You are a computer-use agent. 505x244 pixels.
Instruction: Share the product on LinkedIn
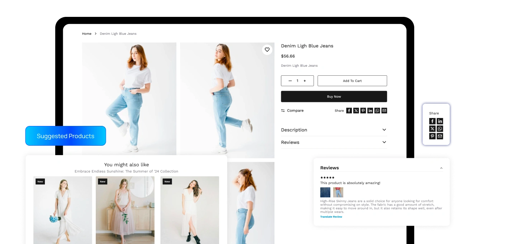pos(370,111)
